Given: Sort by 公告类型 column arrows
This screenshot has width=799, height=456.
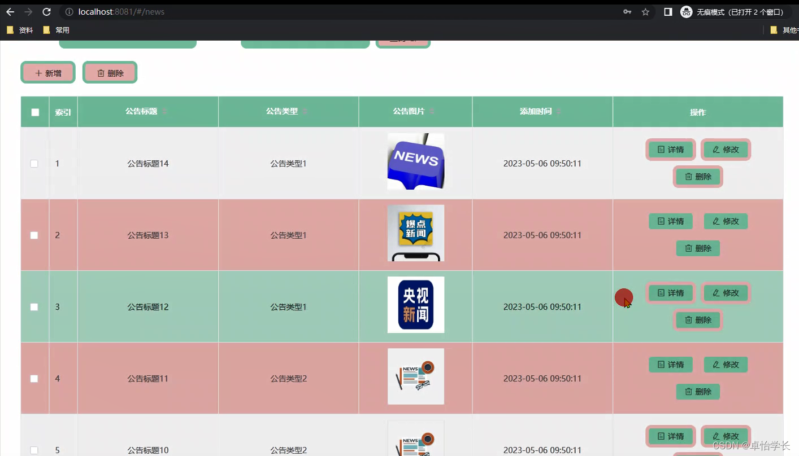Looking at the screenshot, I should pos(305,112).
